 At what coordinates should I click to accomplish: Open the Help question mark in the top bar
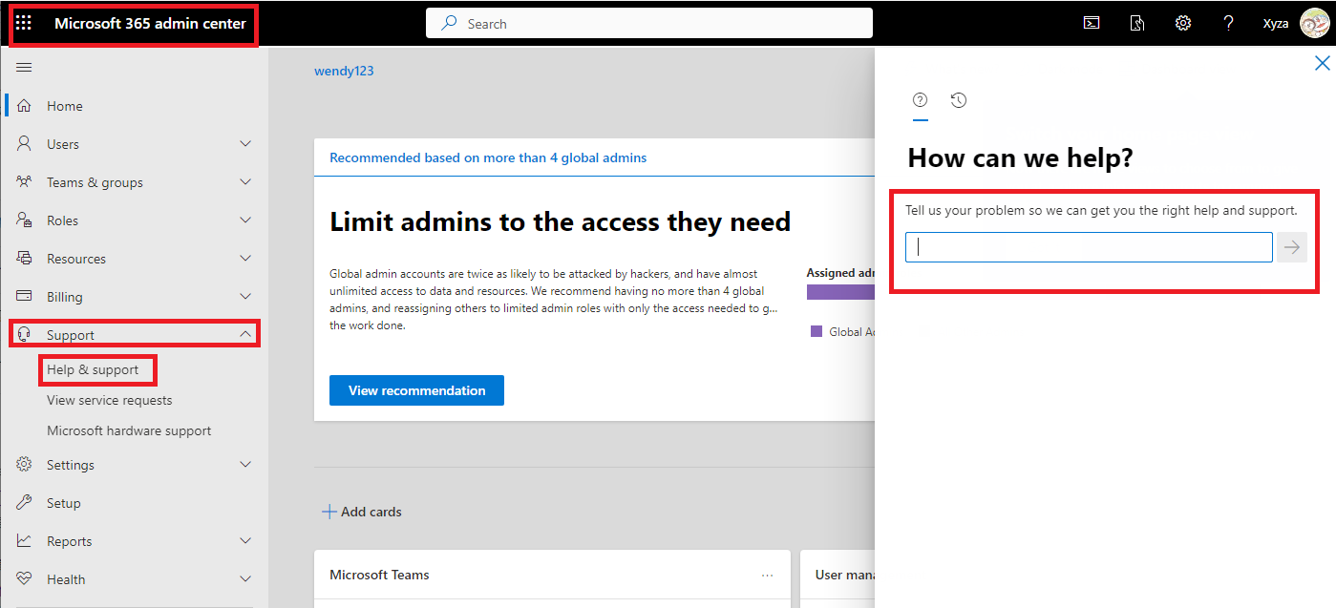pyautogui.click(x=1228, y=22)
